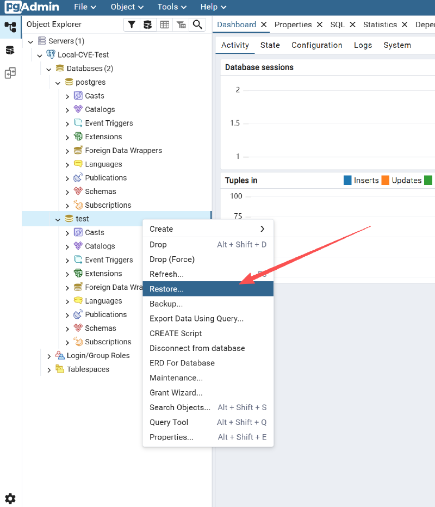Image resolution: width=435 pixels, height=507 pixels.
Task: Click the Search Objects magnifier icon
Action: pos(197,24)
